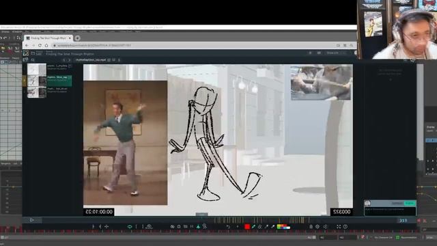The image size is (437, 246).
Task: Click the rhythmtapshot .mp4 file name
Action: (x=91, y=60)
